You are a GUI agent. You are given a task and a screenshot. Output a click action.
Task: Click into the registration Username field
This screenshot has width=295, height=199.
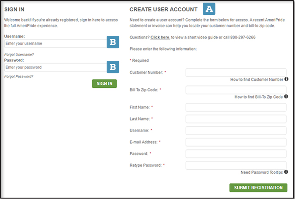(x=236, y=130)
